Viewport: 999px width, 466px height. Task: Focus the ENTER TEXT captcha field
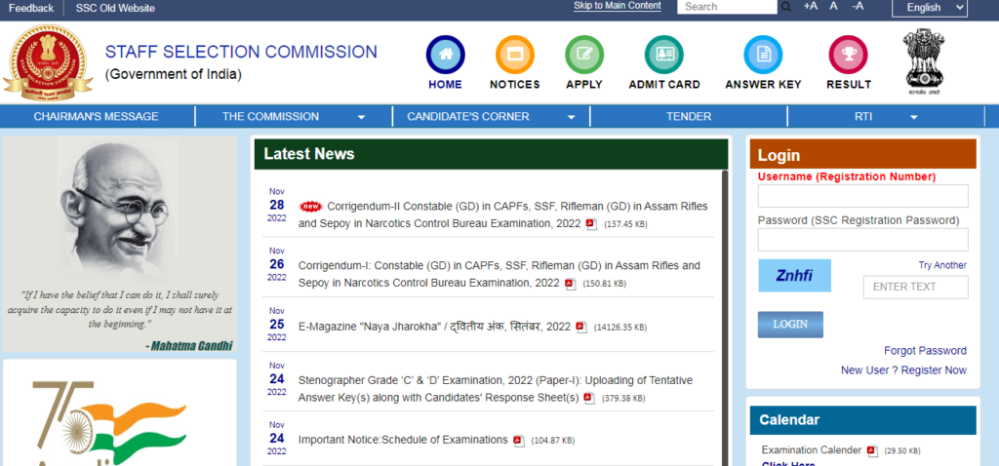915,288
